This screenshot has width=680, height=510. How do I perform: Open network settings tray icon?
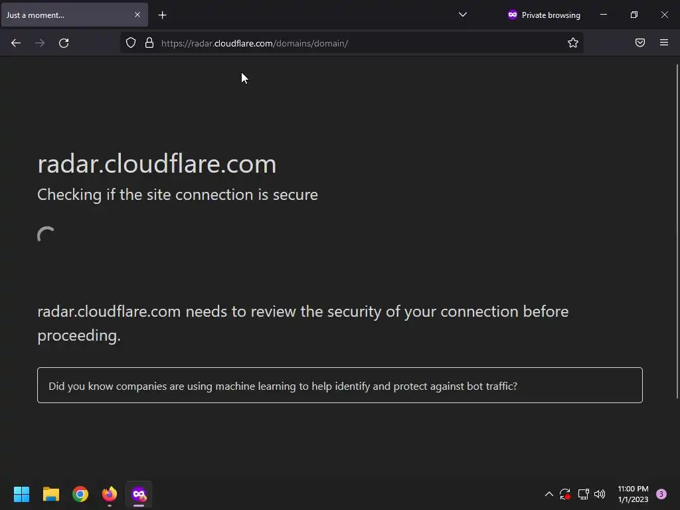coord(583,494)
